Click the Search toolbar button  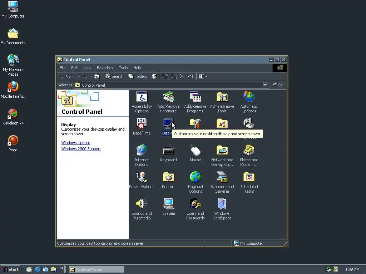point(114,76)
